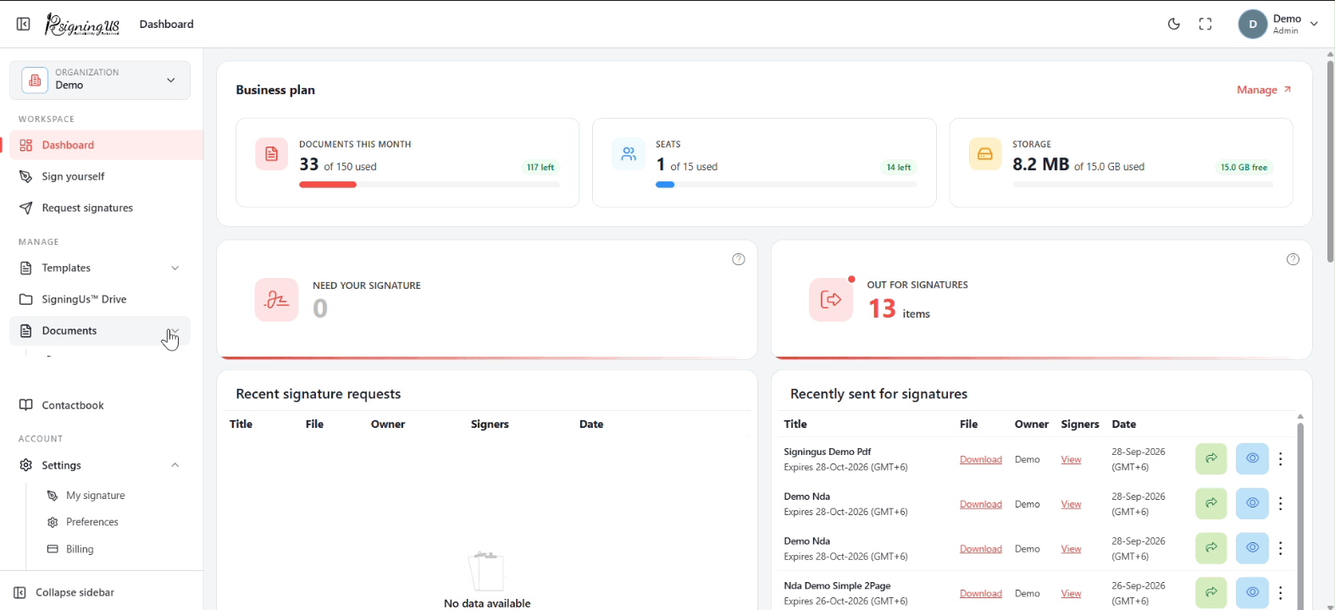The width and height of the screenshot is (1335, 610).
Task: Enter fullscreen using the expand icon
Action: click(x=1205, y=25)
